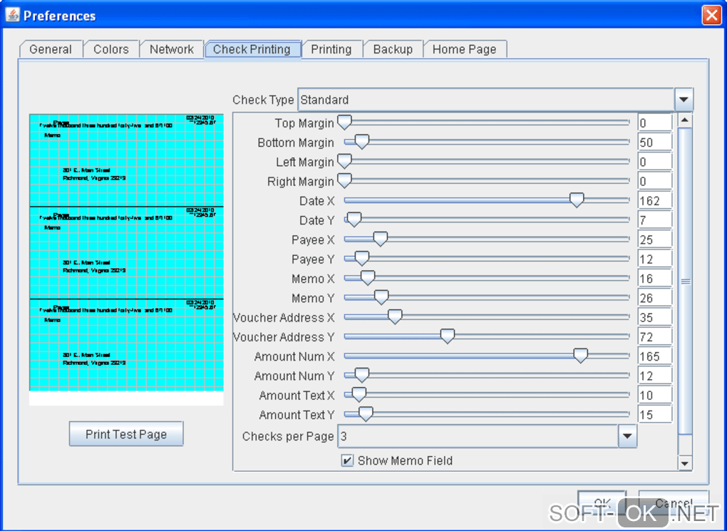Click the Top Margin value field

click(655, 123)
